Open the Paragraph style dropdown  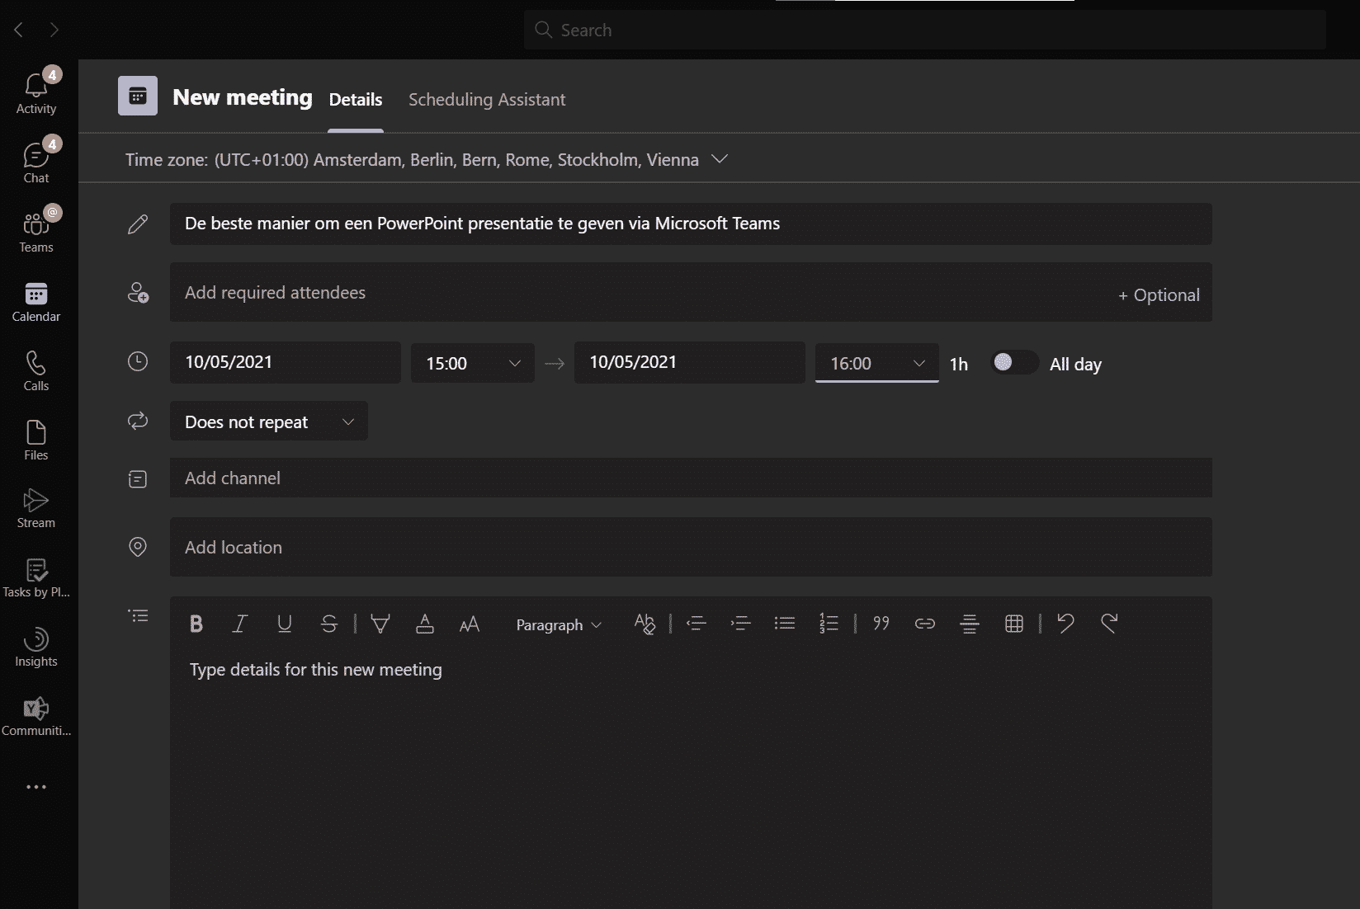pyautogui.click(x=559, y=624)
